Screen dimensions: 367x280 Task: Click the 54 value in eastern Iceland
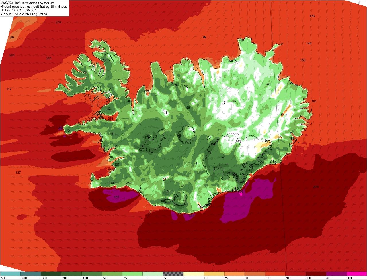[x=283, y=115]
